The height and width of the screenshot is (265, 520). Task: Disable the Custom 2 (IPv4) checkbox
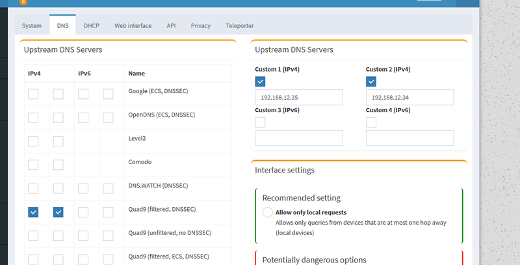tap(372, 81)
